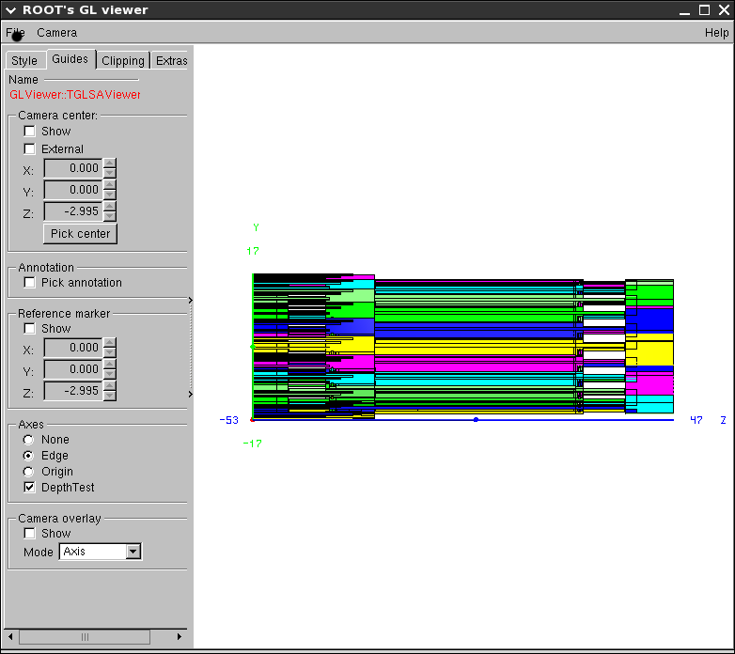Click the Pick center button
Screen dimensions: 735x654
(x=80, y=234)
